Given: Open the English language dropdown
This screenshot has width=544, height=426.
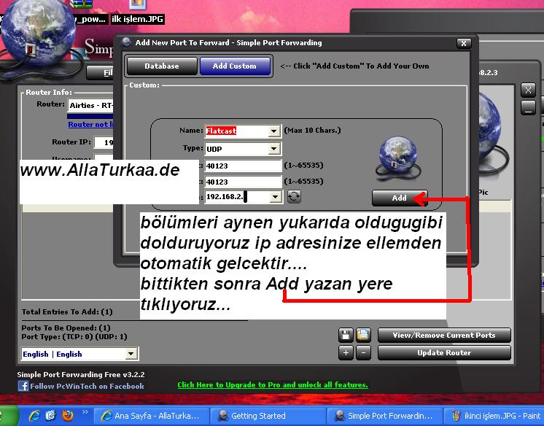Looking at the screenshot, I should [x=131, y=354].
